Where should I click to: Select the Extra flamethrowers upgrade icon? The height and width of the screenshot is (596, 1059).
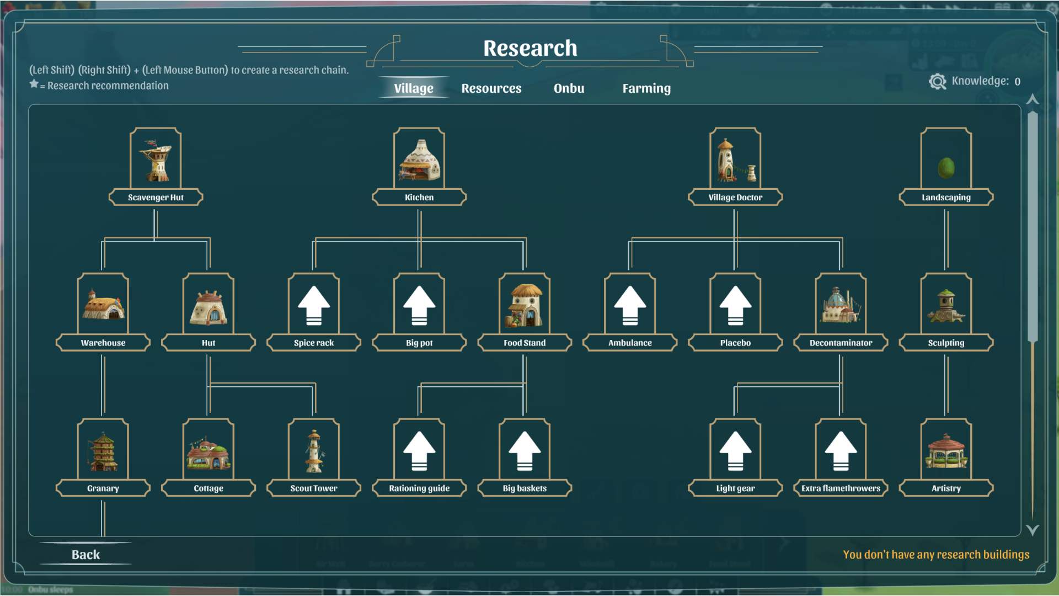click(841, 451)
